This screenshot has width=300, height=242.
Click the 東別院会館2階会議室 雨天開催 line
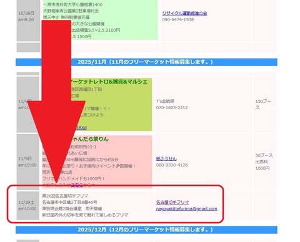(x=72, y=209)
